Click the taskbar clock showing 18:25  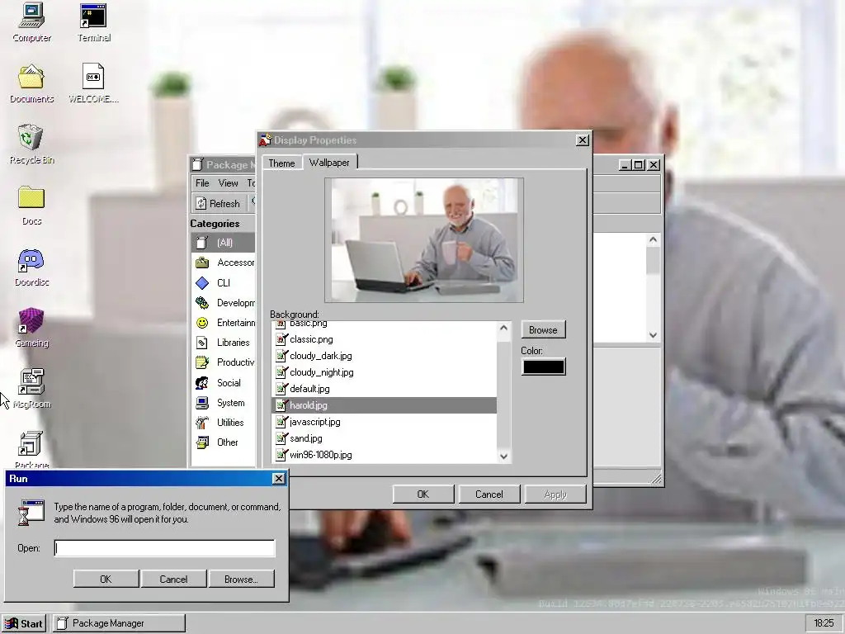[823, 623]
